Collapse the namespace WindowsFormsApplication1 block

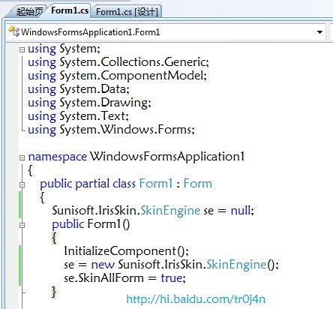(x=22, y=157)
